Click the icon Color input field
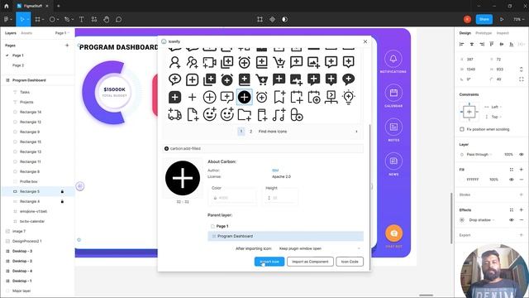529x298 pixels. click(x=233, y=198)
